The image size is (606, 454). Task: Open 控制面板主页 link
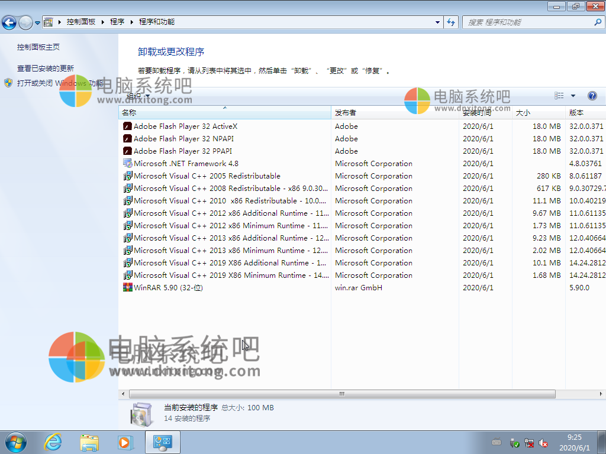38,47
